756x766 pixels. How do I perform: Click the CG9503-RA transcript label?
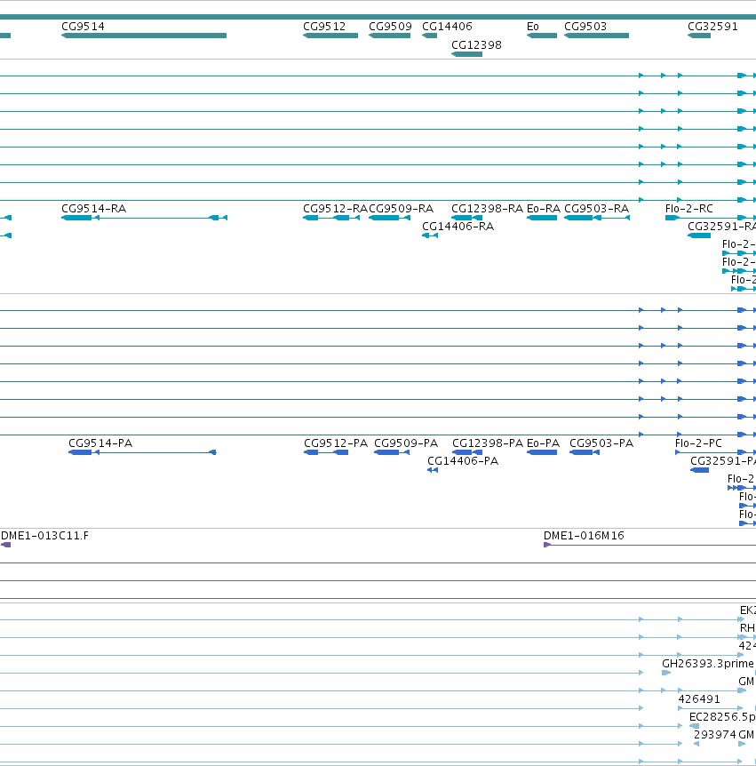596,209
